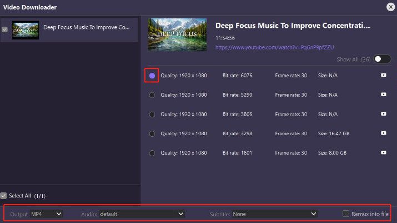
Task: Click the video icon on the 16.47 GB row
Action: (x=383, y=133)
